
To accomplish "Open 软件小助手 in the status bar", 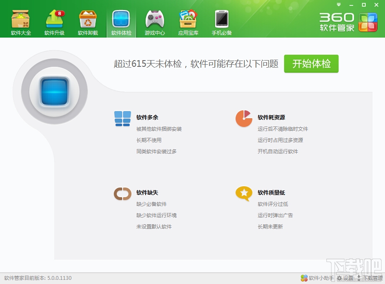I will pyautogui.click(x=317, y=278).
